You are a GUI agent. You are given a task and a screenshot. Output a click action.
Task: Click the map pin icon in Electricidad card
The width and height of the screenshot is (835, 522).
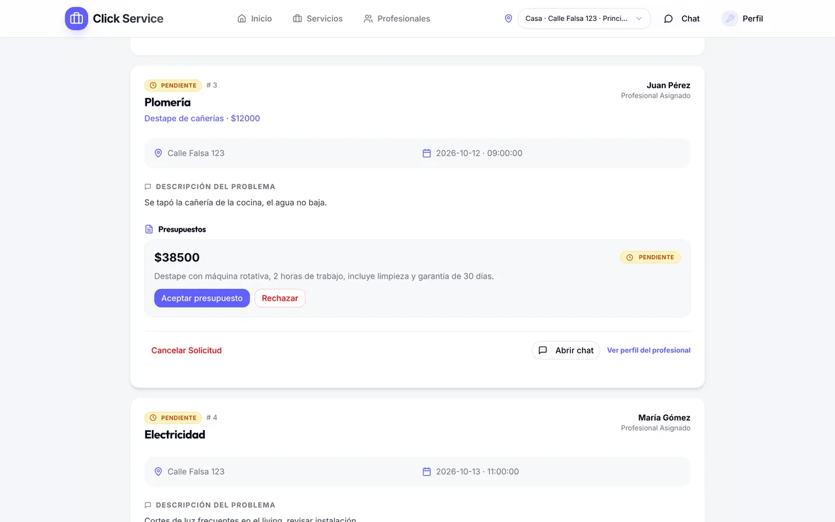pyautogui.click(x=158, y=472)
